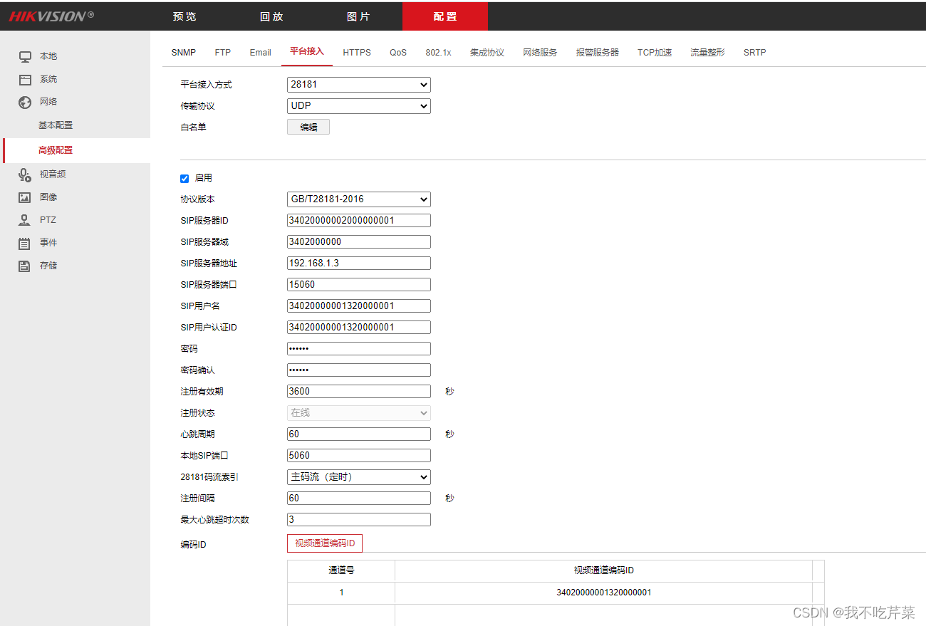Click the 通道号 column header
Viewport: 926px width, 626px height.
coord(341,570)
